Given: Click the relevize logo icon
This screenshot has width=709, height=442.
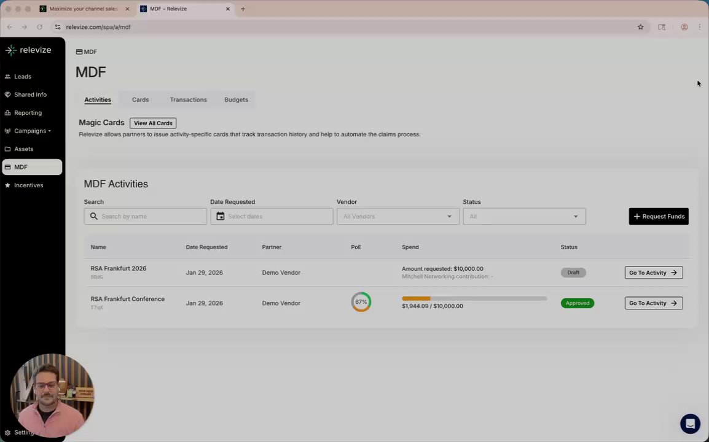Looking at the screenshot, I should pyautogui.click(x=11, y=50).
